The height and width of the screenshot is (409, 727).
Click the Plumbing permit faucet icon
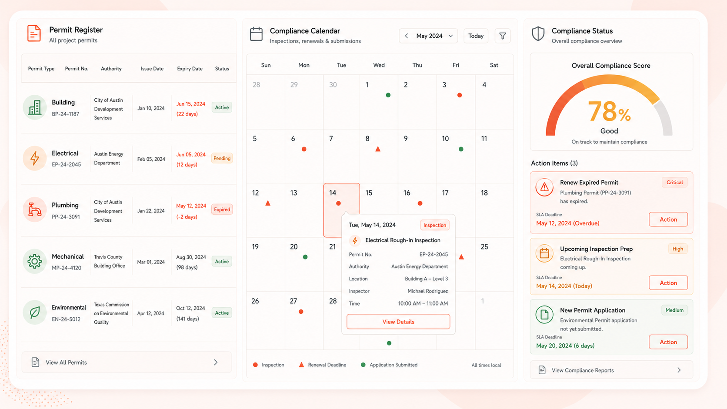[x=35, y=210]
